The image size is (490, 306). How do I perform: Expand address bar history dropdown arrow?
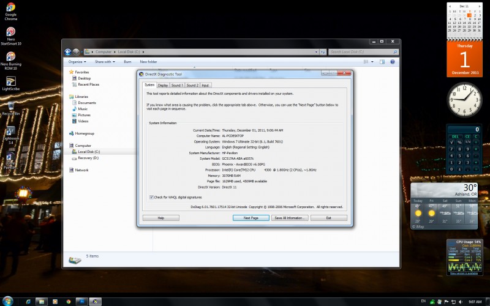tap(316, 52)
